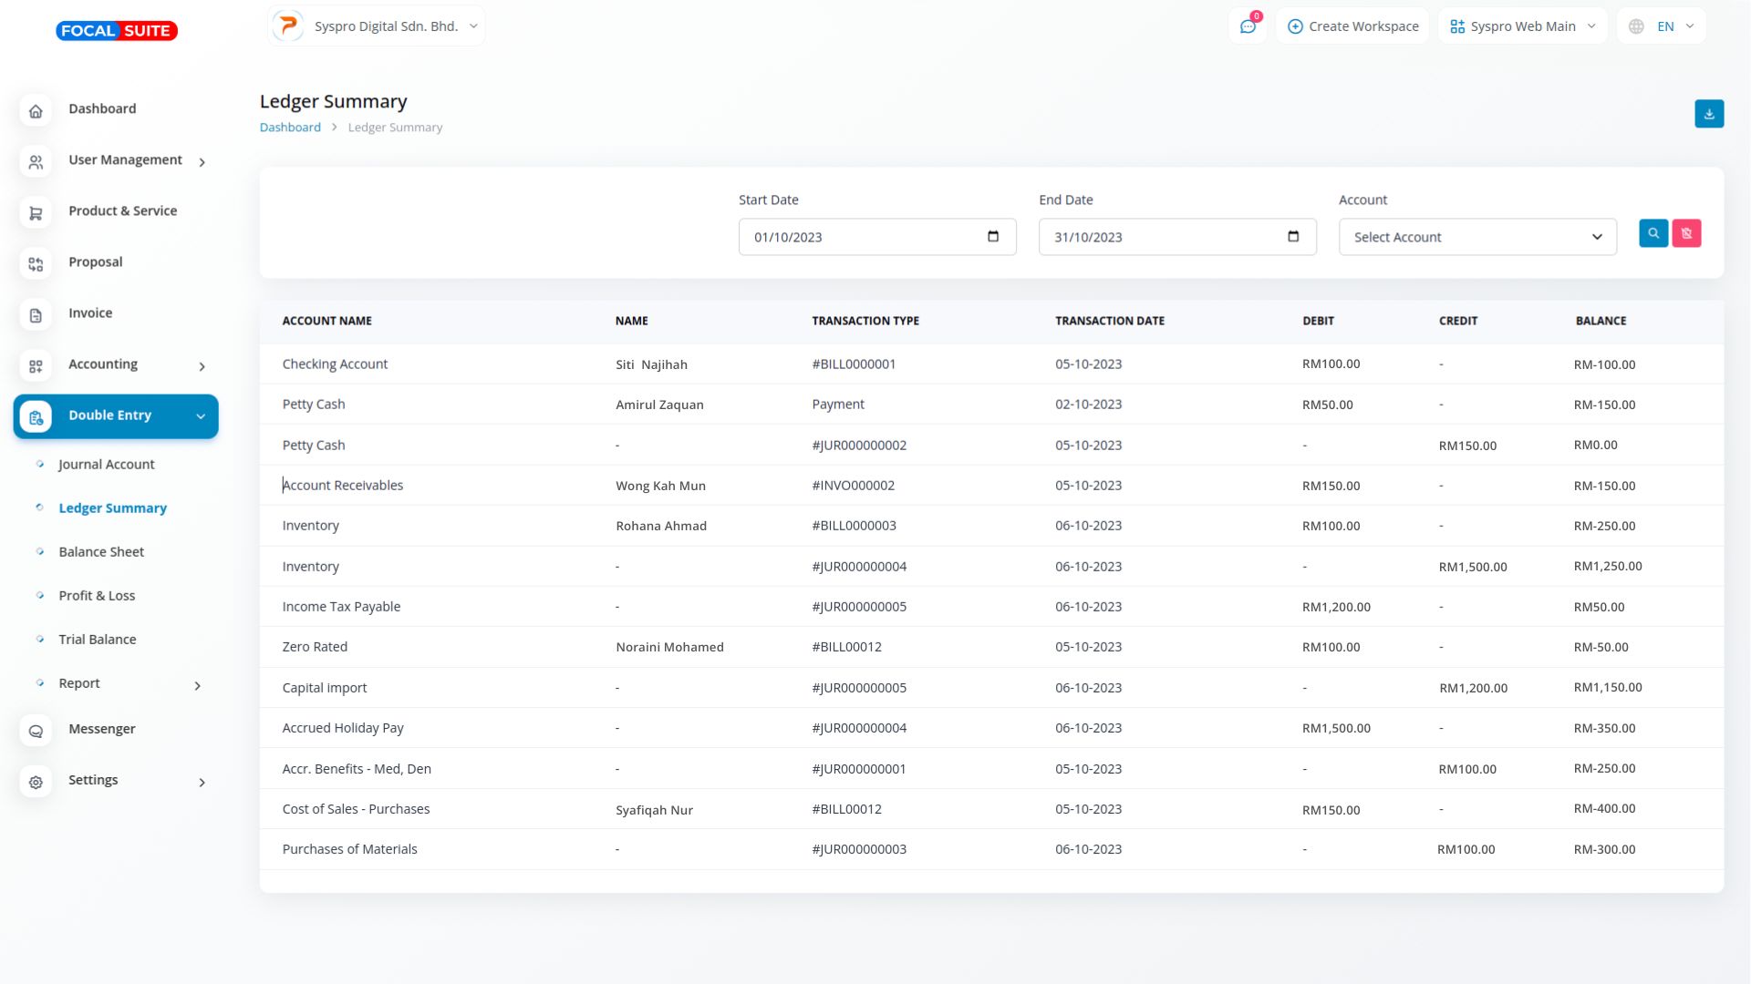Expand the Syspro Web Main workspace menu
Image resolution: width=1751 pixels, height=984 pixels.
coord(1522,26)
